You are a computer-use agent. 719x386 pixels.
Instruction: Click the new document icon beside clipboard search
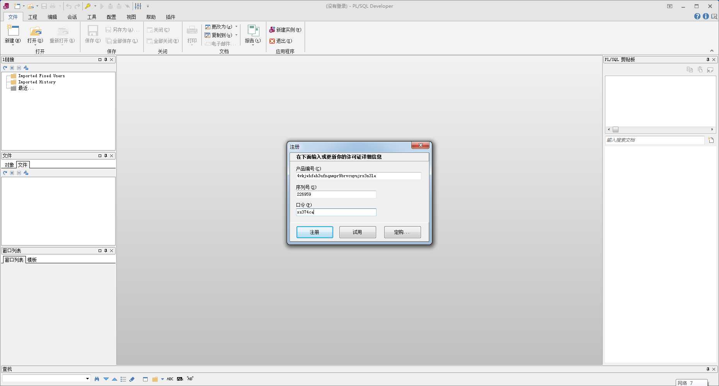[x=711, y=140]
